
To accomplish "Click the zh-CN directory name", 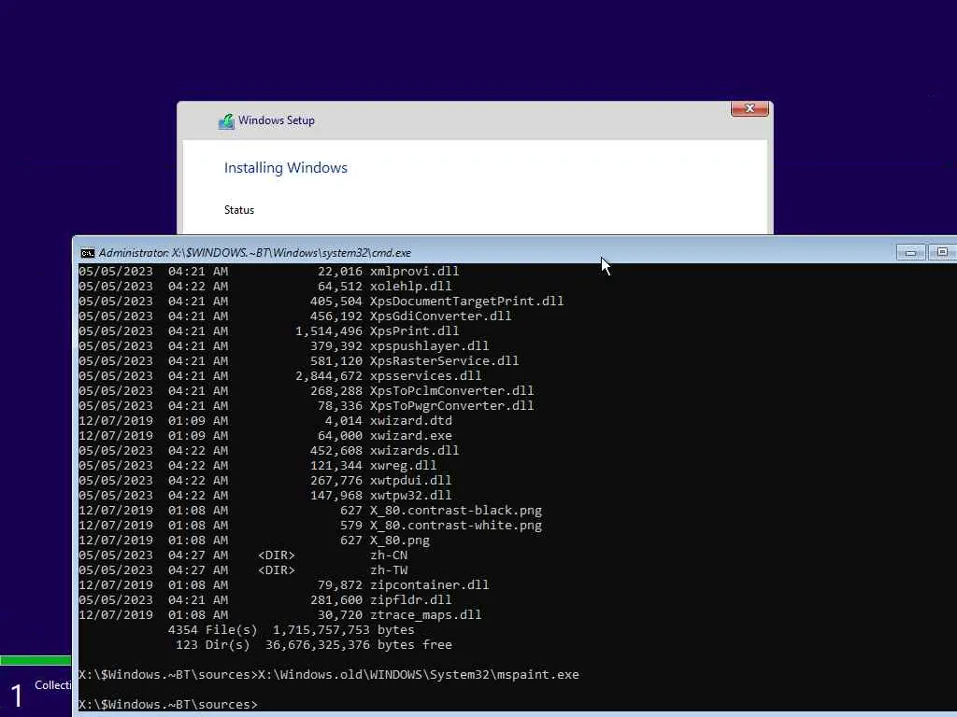I will (389, 555).
